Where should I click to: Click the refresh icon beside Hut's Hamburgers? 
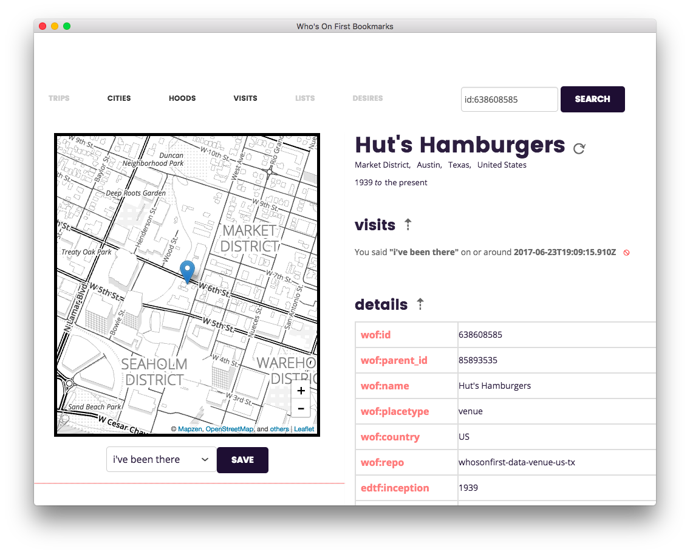coord(579,148)
